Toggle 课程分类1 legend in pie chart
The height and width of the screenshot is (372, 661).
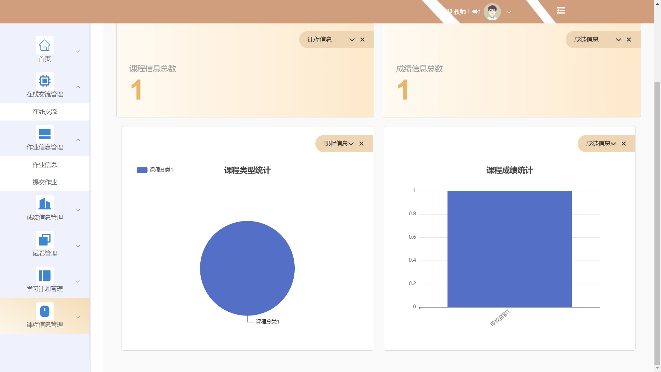click(x=155, y=170)
